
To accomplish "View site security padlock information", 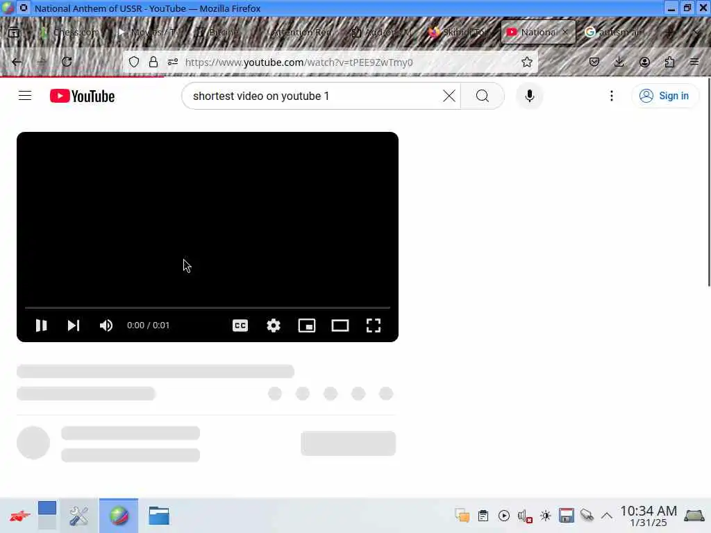I will [153, 62].
